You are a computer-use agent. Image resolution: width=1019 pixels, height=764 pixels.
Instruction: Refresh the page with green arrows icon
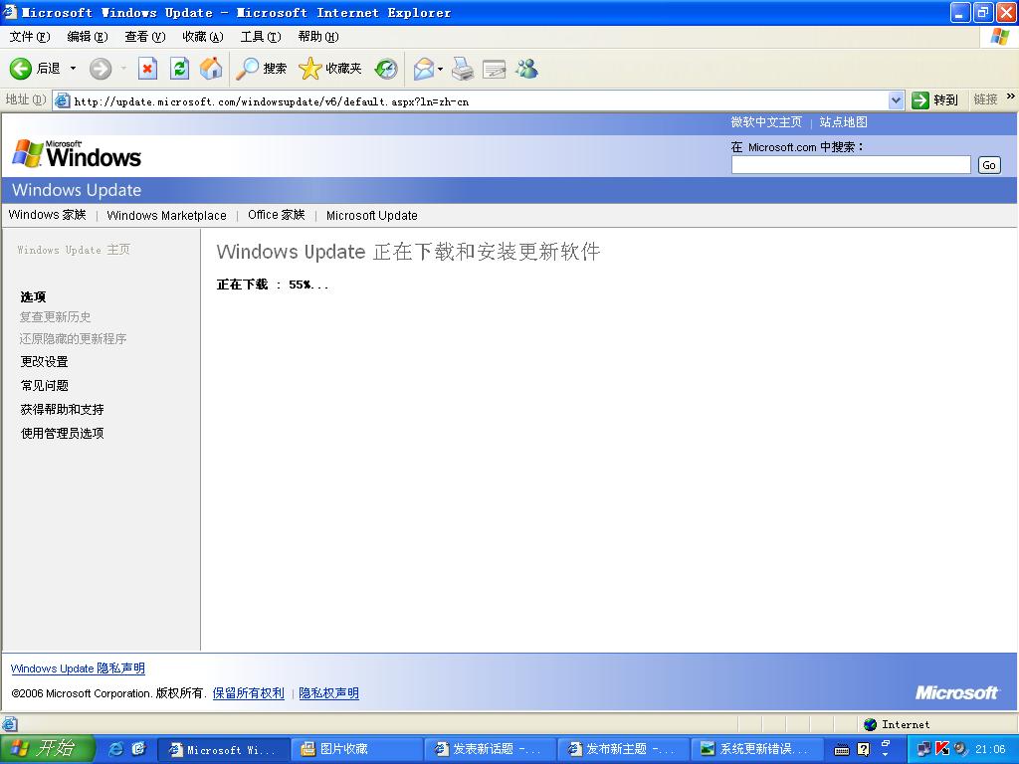(x=179, y=69)
